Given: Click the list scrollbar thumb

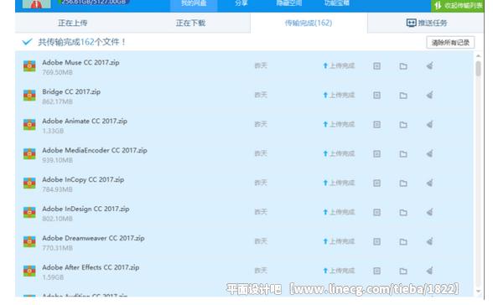Looking at the screenshot, I should click(x=478, y=69).
